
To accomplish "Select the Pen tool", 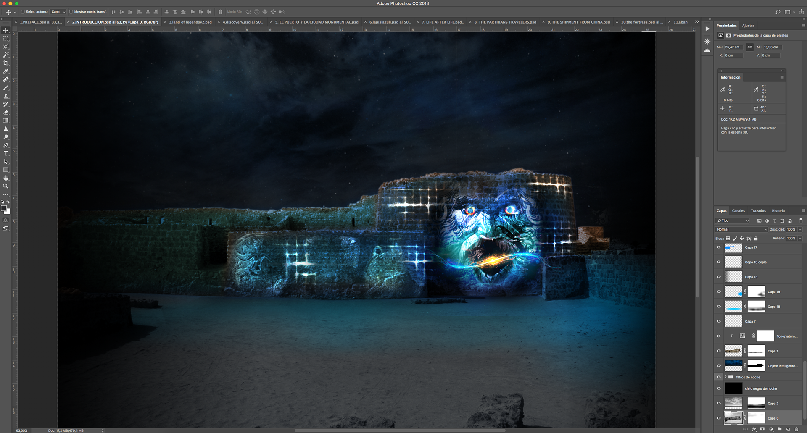I will [x=6, y=145].
